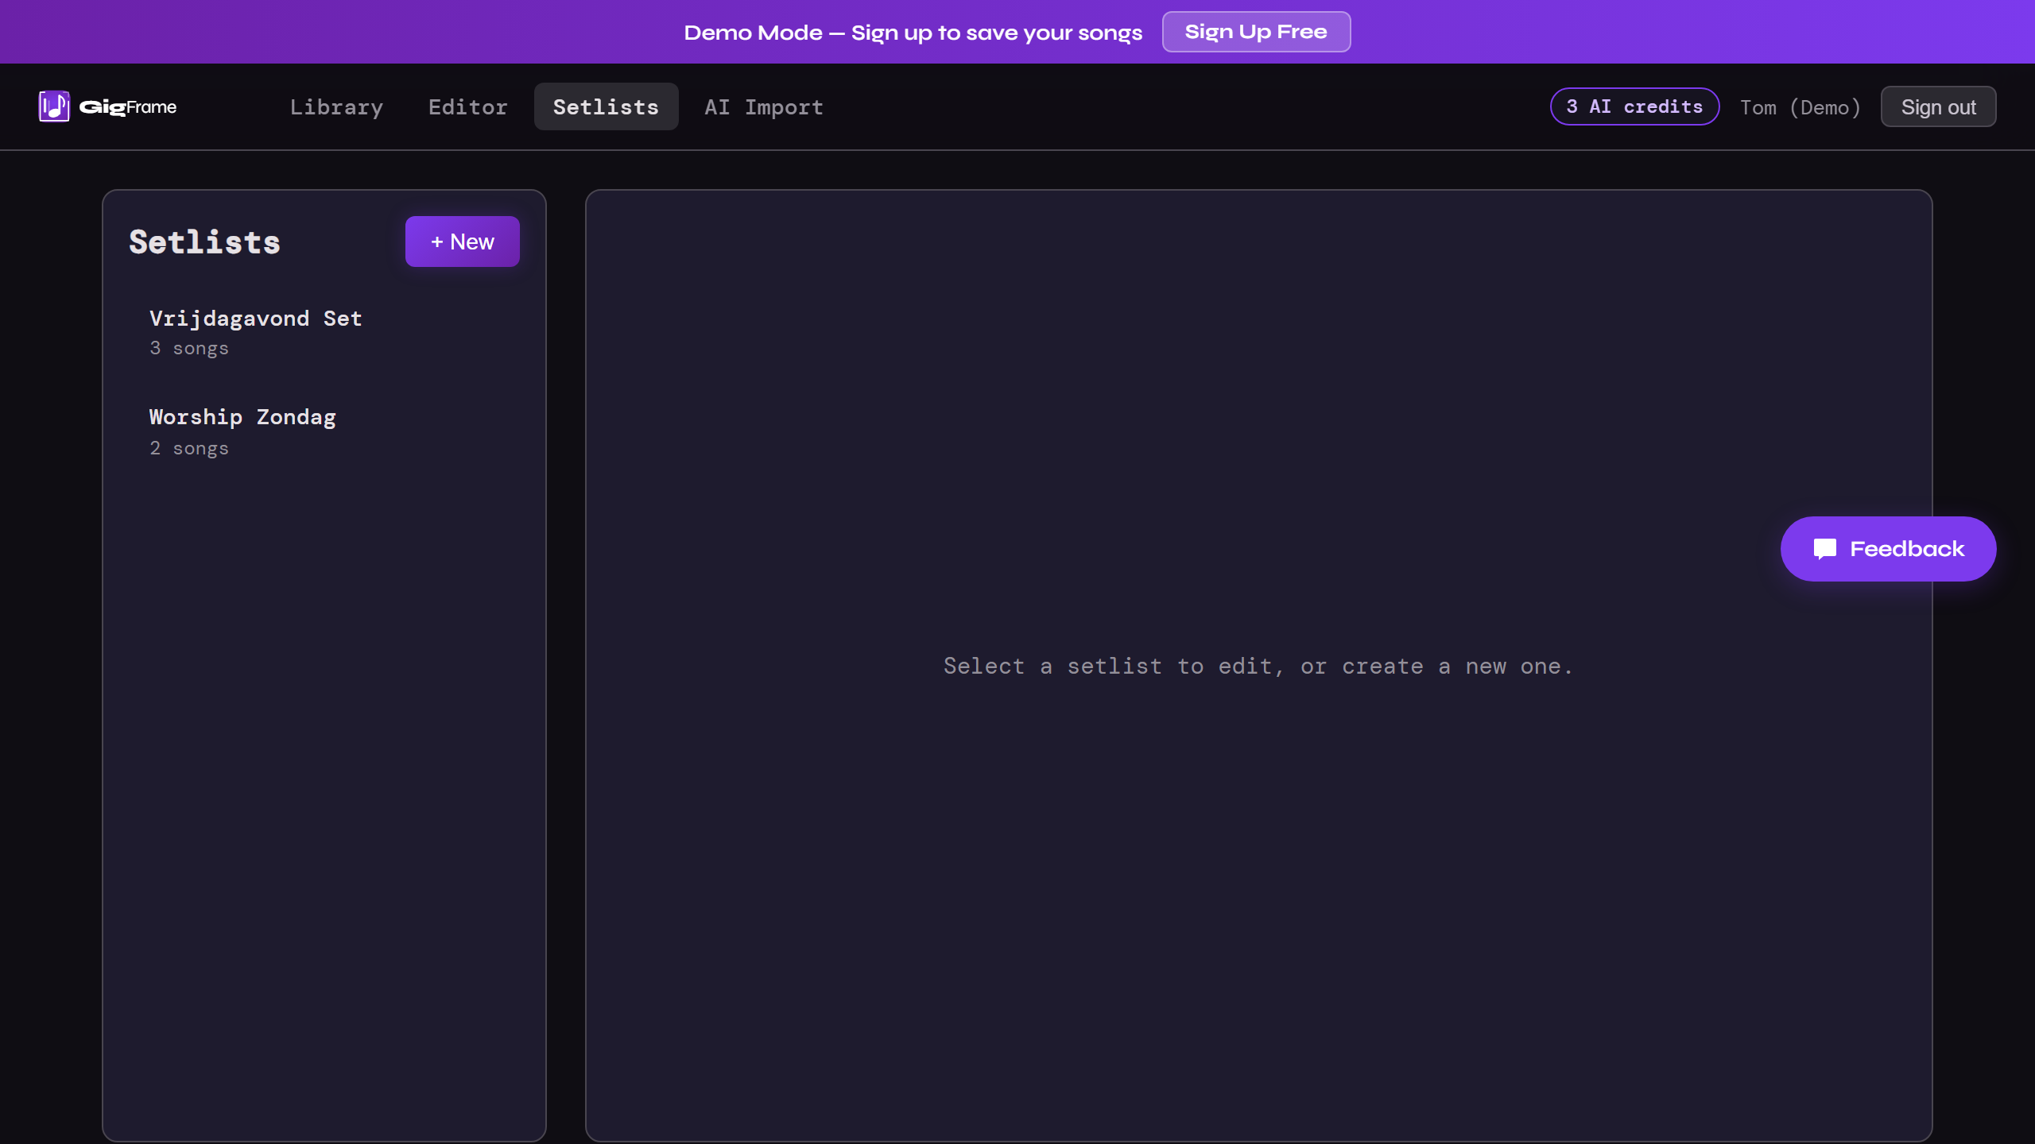Check remaining credits via the AI credits badge
The height and width of the screenshot is (1144, 2035).
pos(1634,106)
